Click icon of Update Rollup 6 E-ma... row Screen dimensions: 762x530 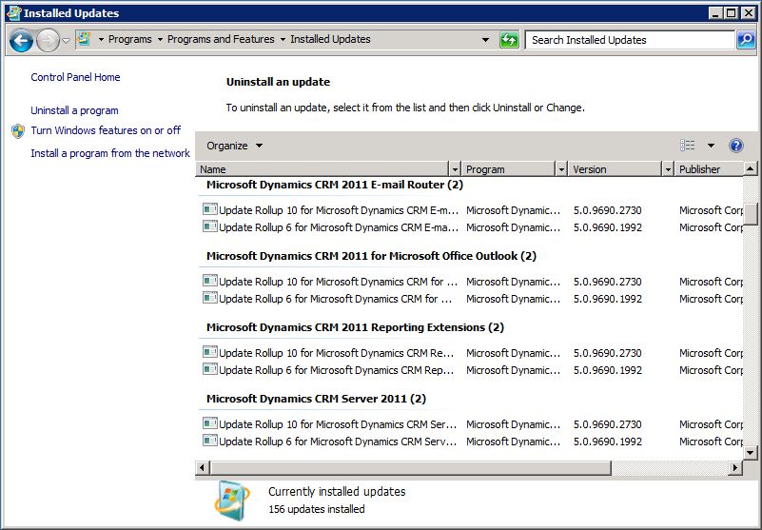tap(210, 226)
